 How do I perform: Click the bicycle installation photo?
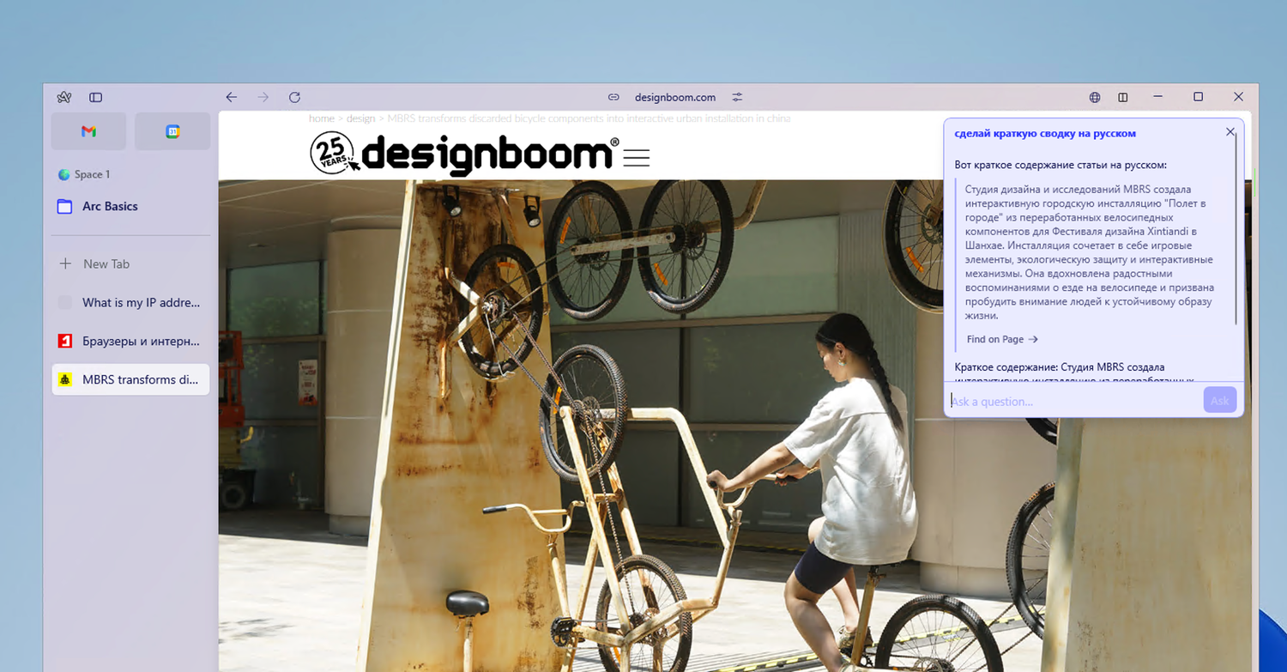(734, 425)
